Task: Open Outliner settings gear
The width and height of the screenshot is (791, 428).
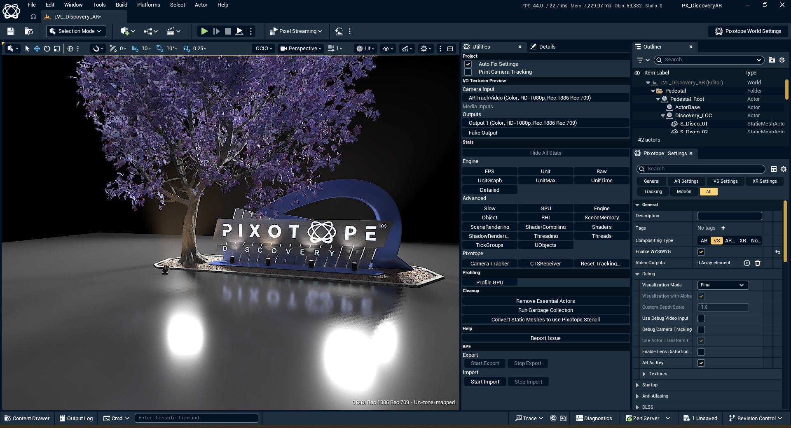Action: 782,60
